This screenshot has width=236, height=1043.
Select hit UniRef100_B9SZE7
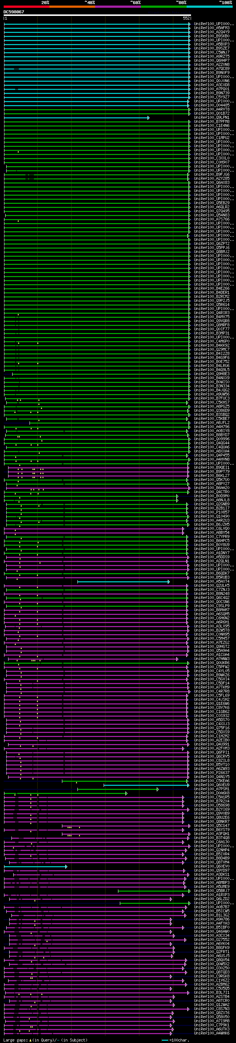pos(212,48)
